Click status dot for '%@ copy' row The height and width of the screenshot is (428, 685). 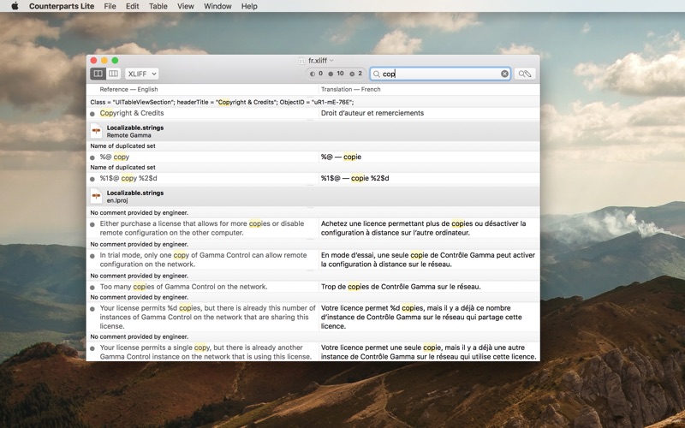click(92, 158)
